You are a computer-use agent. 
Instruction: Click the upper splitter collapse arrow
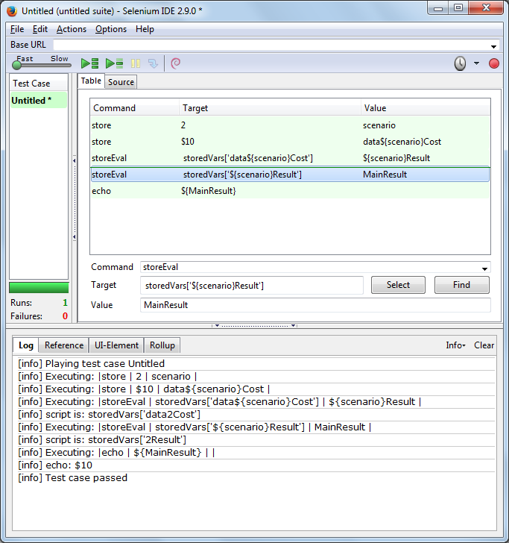(74, 160)
